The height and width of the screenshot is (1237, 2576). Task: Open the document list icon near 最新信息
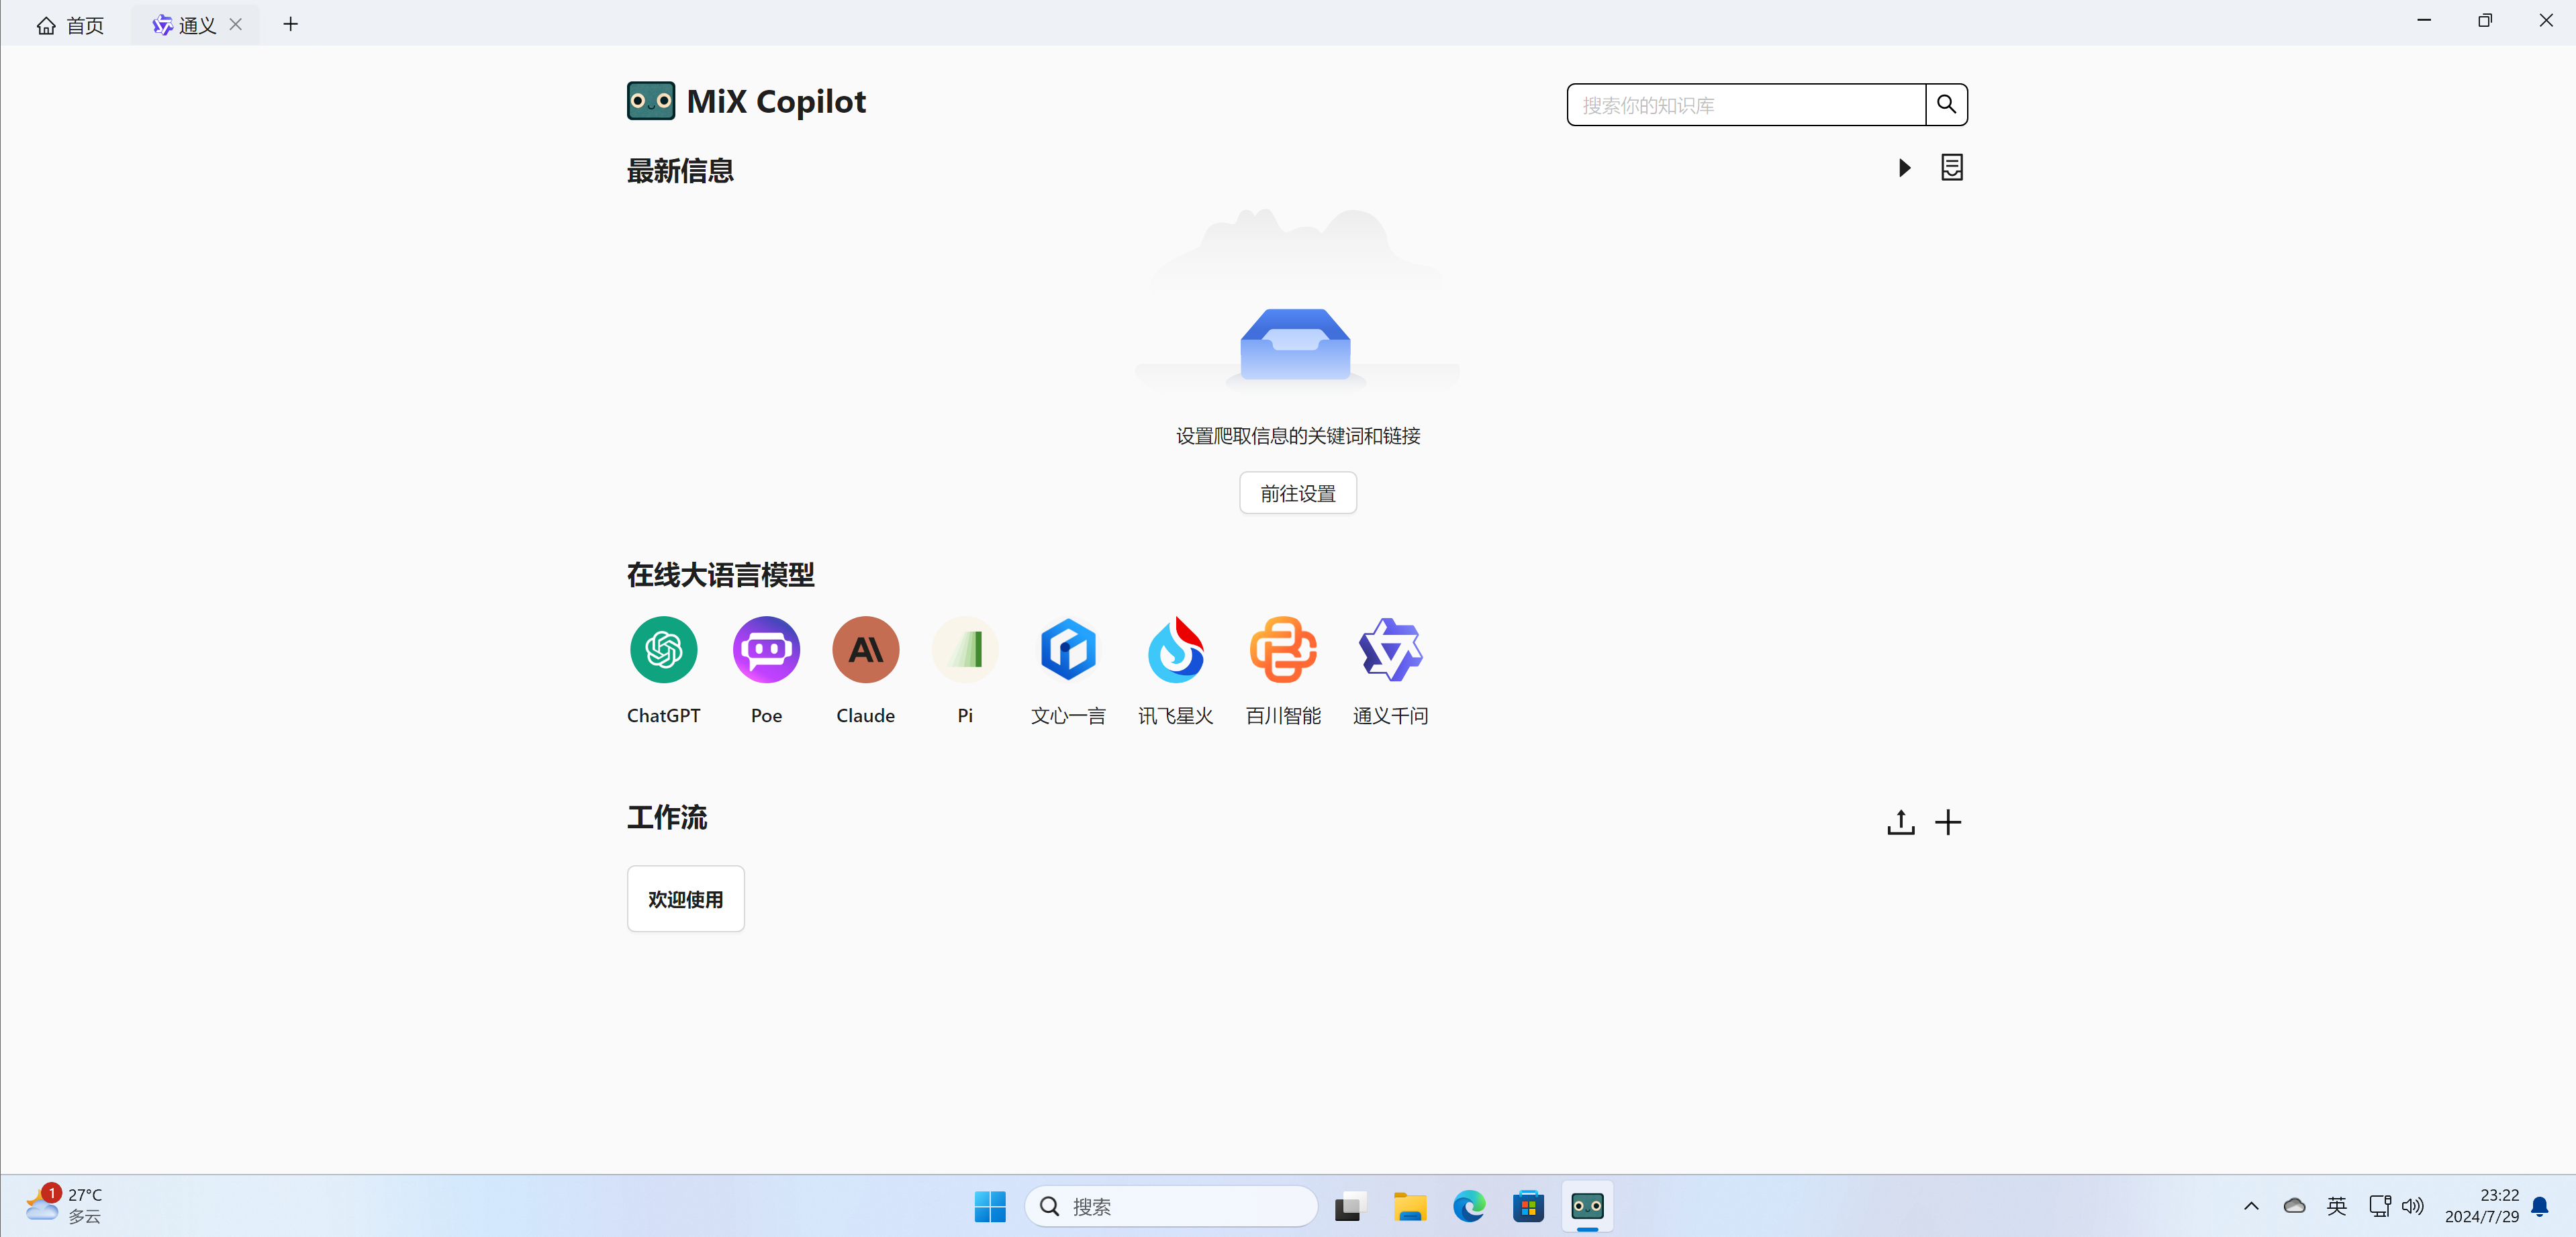click(x=1951, y=167)
